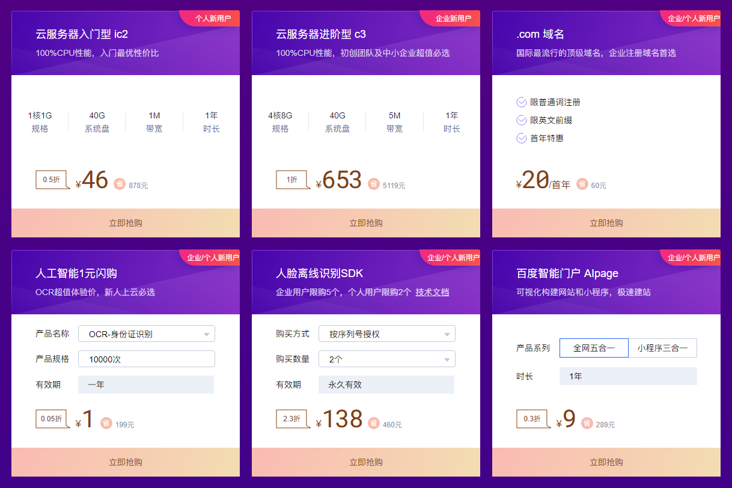Click 立即抢购 on the .com 域名 card
The height and width of the screenshot is (488, 732).
point(606,223)
